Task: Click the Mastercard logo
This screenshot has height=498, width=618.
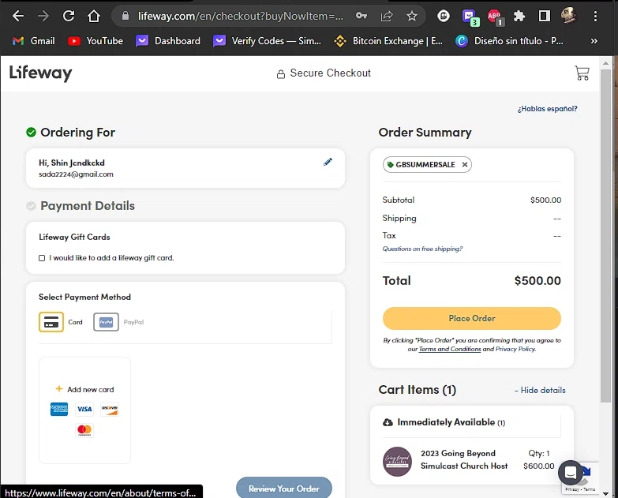Action: (84, 430)
